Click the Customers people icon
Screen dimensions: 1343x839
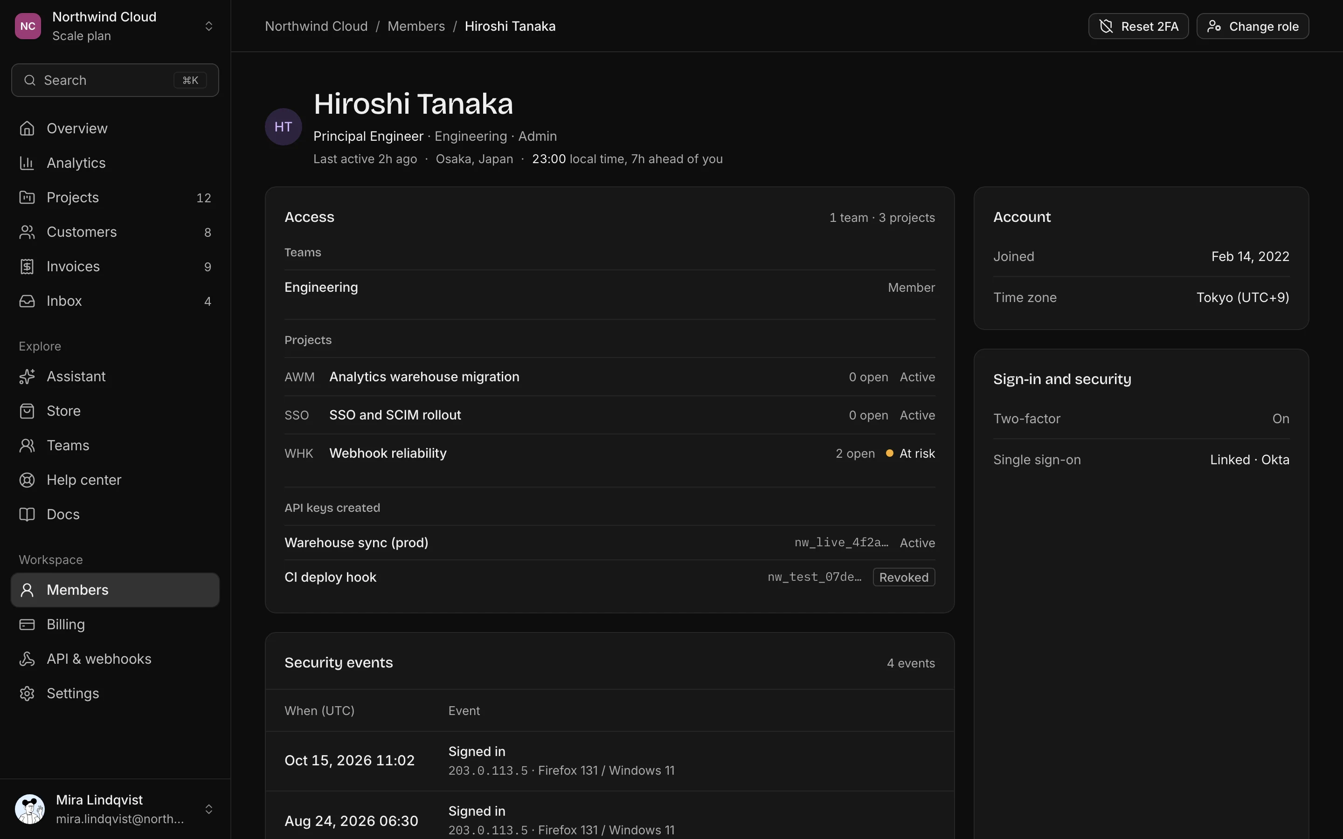[27, 232]
